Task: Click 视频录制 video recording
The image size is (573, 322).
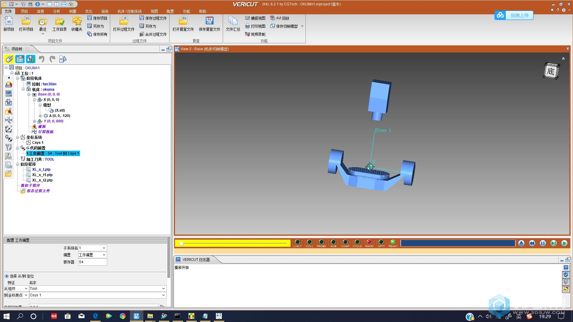Action: (x=255, y=34)
